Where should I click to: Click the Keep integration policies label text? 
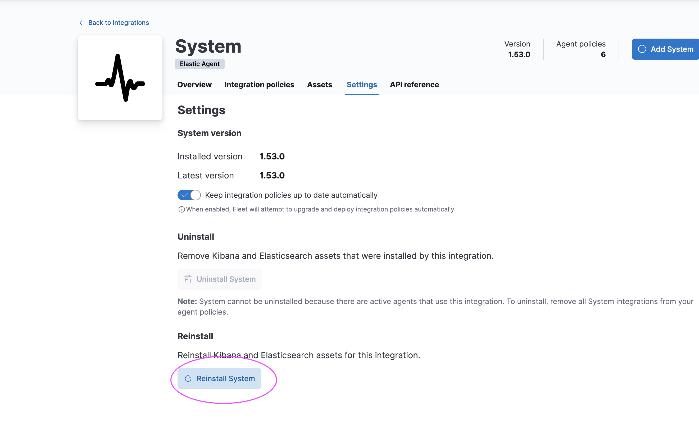[291, 195]
